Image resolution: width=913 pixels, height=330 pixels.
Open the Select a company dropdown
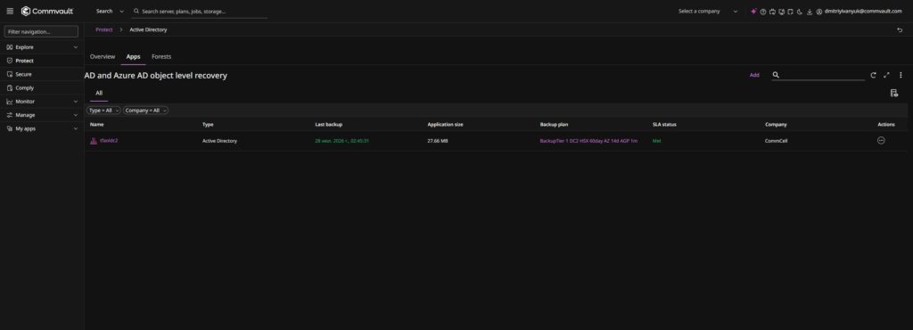(x=707, y=11)
